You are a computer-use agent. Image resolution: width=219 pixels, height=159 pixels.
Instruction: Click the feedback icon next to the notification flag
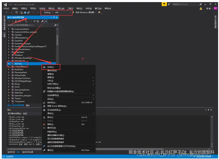click(169, 4)
